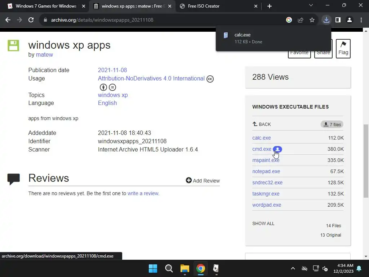Click the Creative Commons CC icon
This screenshot has width=369, height=277.
click(210, 79)
